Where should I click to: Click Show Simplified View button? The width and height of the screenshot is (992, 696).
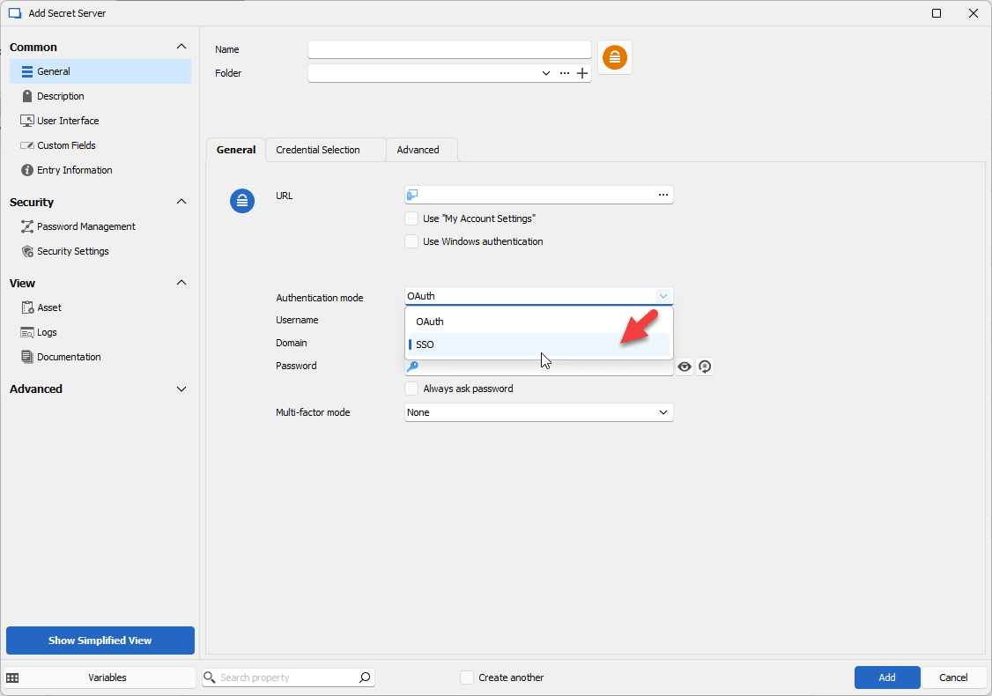coord(100,640)
